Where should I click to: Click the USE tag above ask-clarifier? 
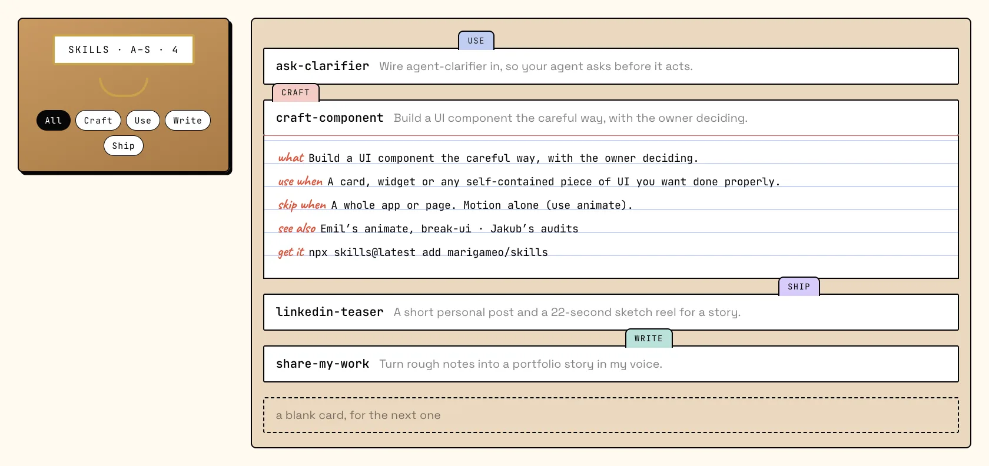(476, 41)
